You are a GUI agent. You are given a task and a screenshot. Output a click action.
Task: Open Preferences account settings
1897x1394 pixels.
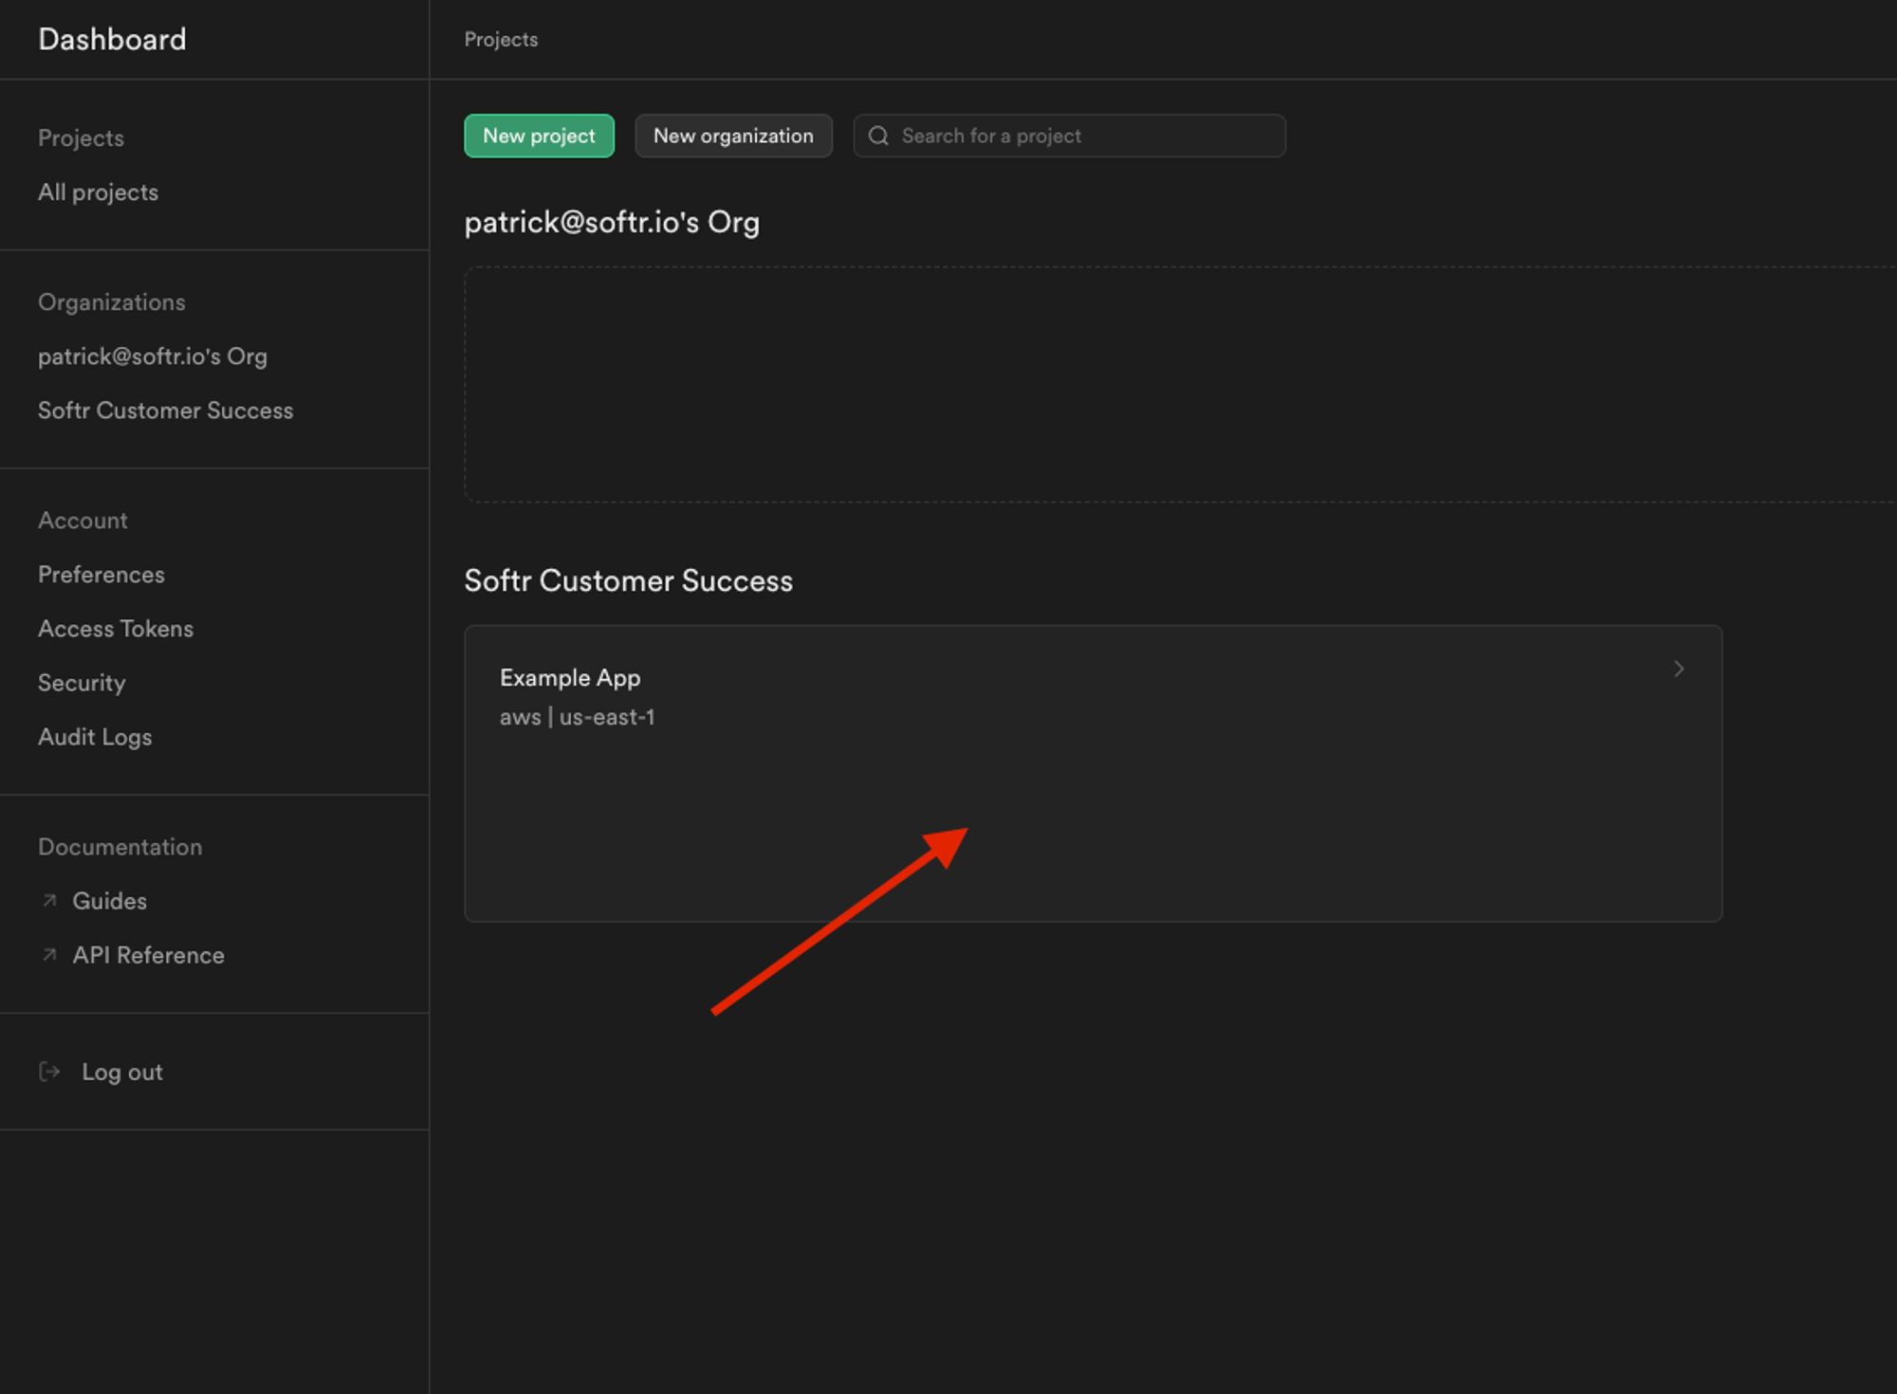pos(99,573)
